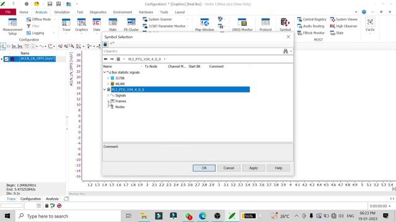Viewport: 396px width, 222px height.
Task: Toggle the ACLN_LN_OFFS signal checkbox
Action: [7, 59]
